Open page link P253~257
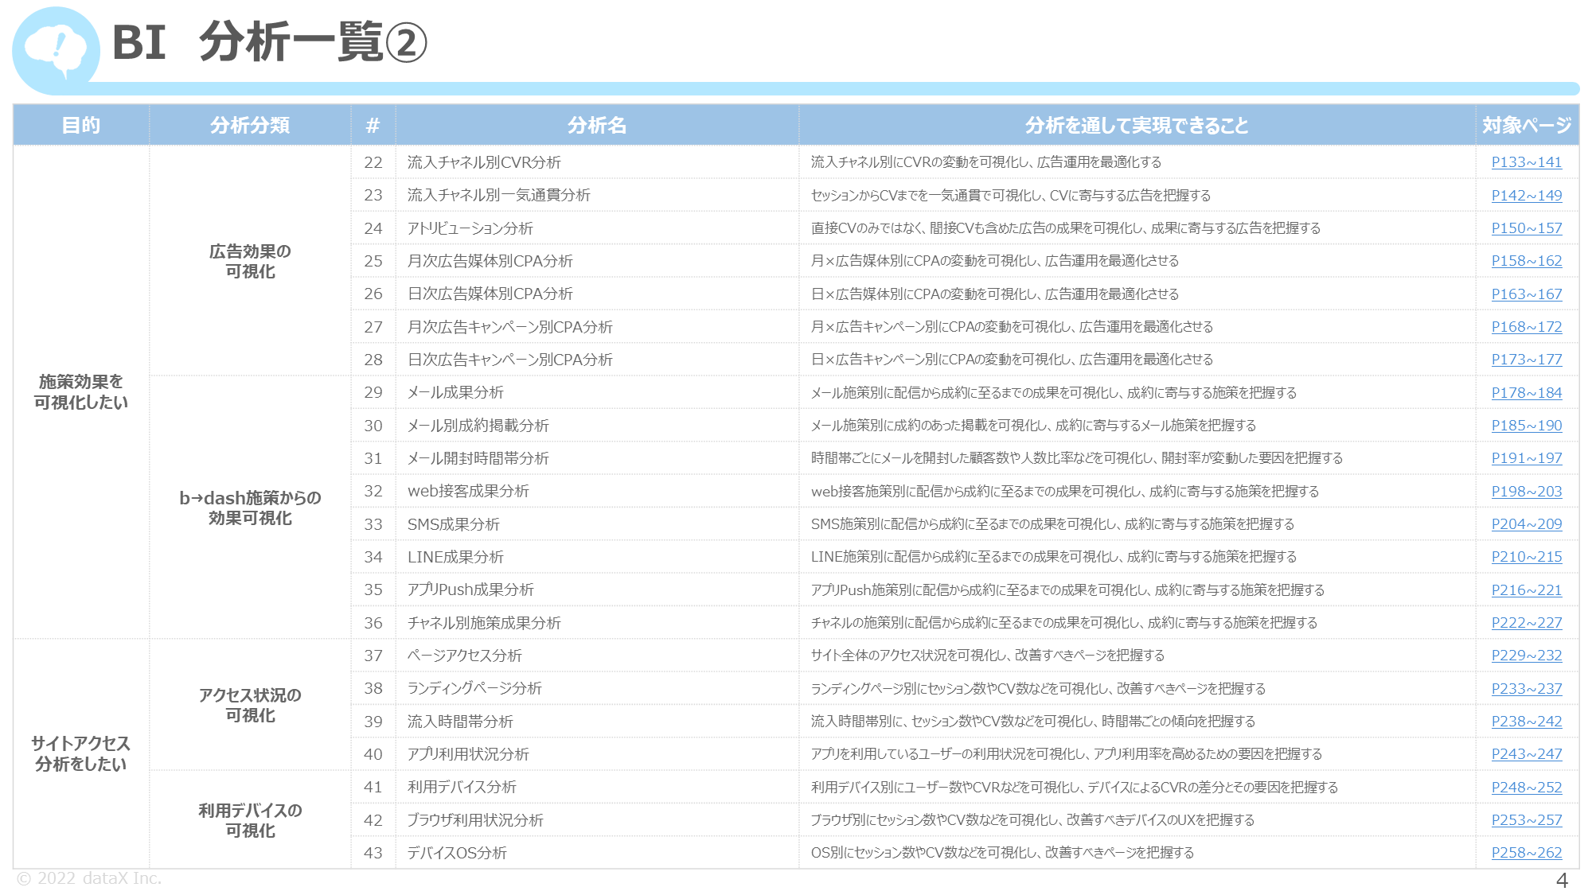 pos(1527,820)
